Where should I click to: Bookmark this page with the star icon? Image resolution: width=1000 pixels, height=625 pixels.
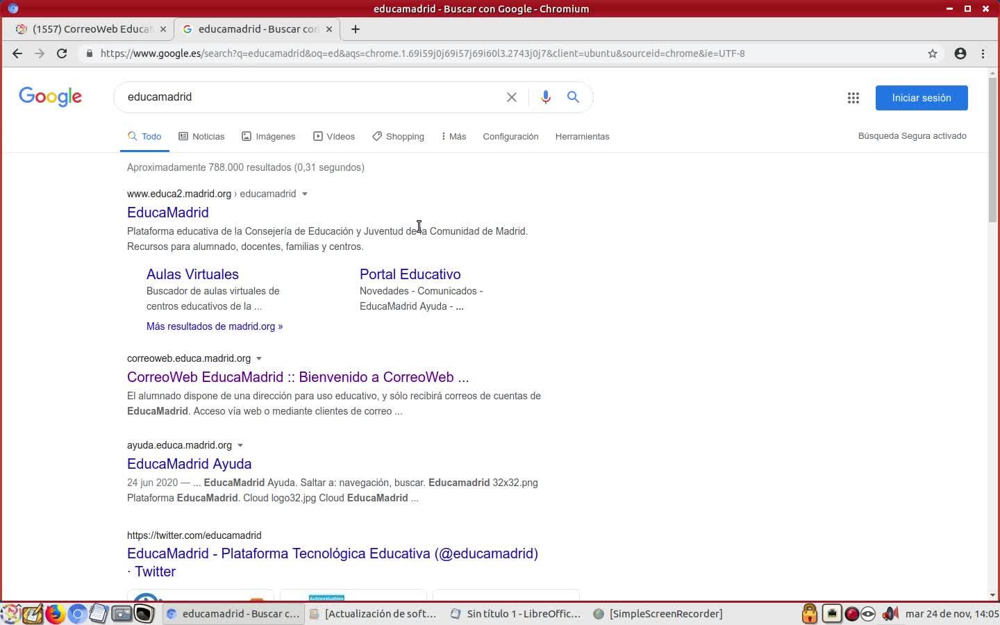[x=933, y=53]
